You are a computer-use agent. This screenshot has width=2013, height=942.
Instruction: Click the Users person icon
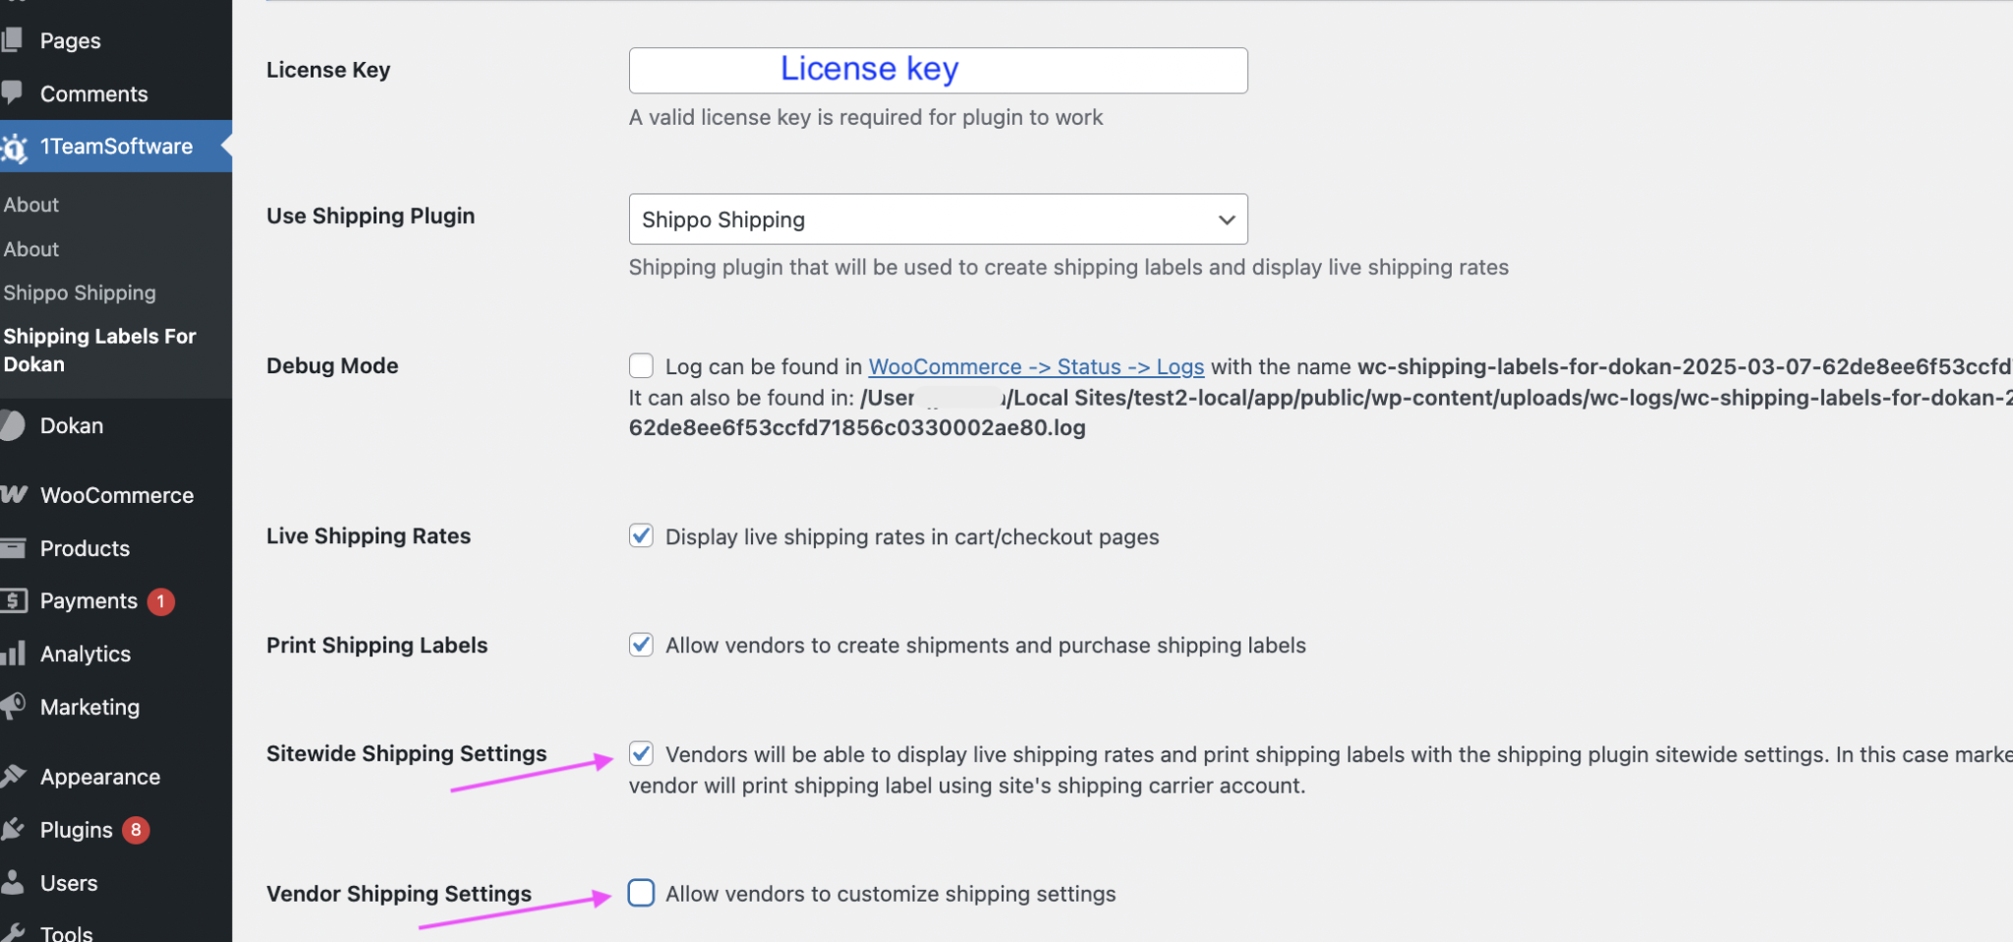pos(13,882)
